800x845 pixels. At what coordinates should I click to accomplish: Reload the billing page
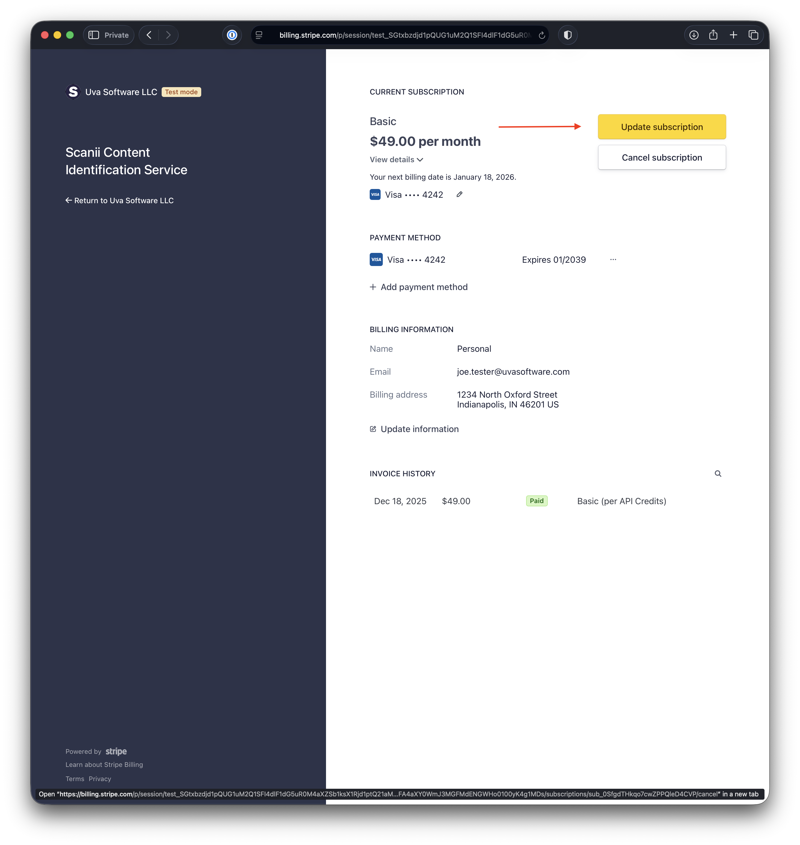point(542,36)
